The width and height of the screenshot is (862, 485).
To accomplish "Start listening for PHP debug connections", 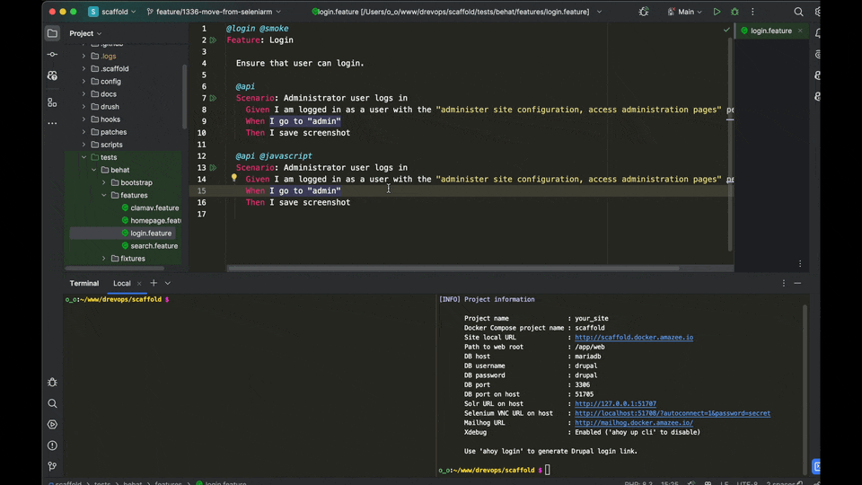I will (x=644, y=12).
